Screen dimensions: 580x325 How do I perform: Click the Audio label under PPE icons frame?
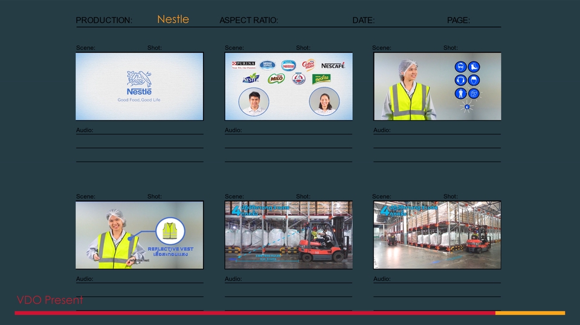coord(382,130)
